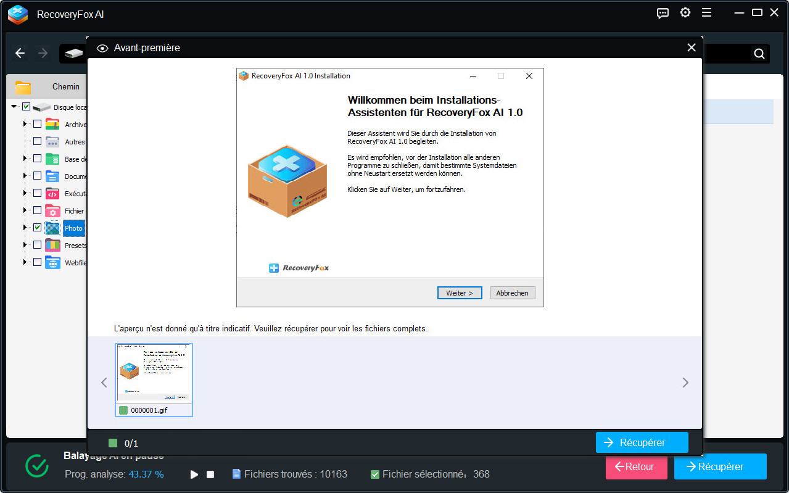Click the search magnifier icon
This screenshot has height=493, width=789.
pyautogui.click(x=759, y=54)
